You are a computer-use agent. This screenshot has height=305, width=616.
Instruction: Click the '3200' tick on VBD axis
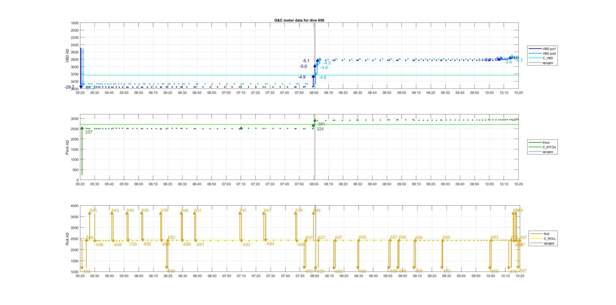click(74, 74)
